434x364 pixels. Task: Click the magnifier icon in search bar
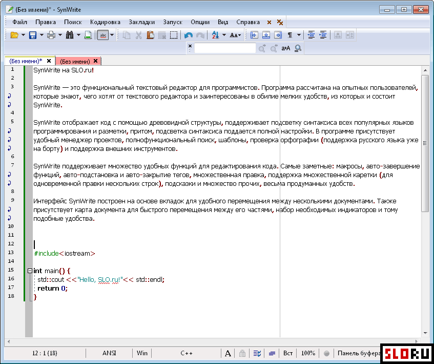coord(298,48)
